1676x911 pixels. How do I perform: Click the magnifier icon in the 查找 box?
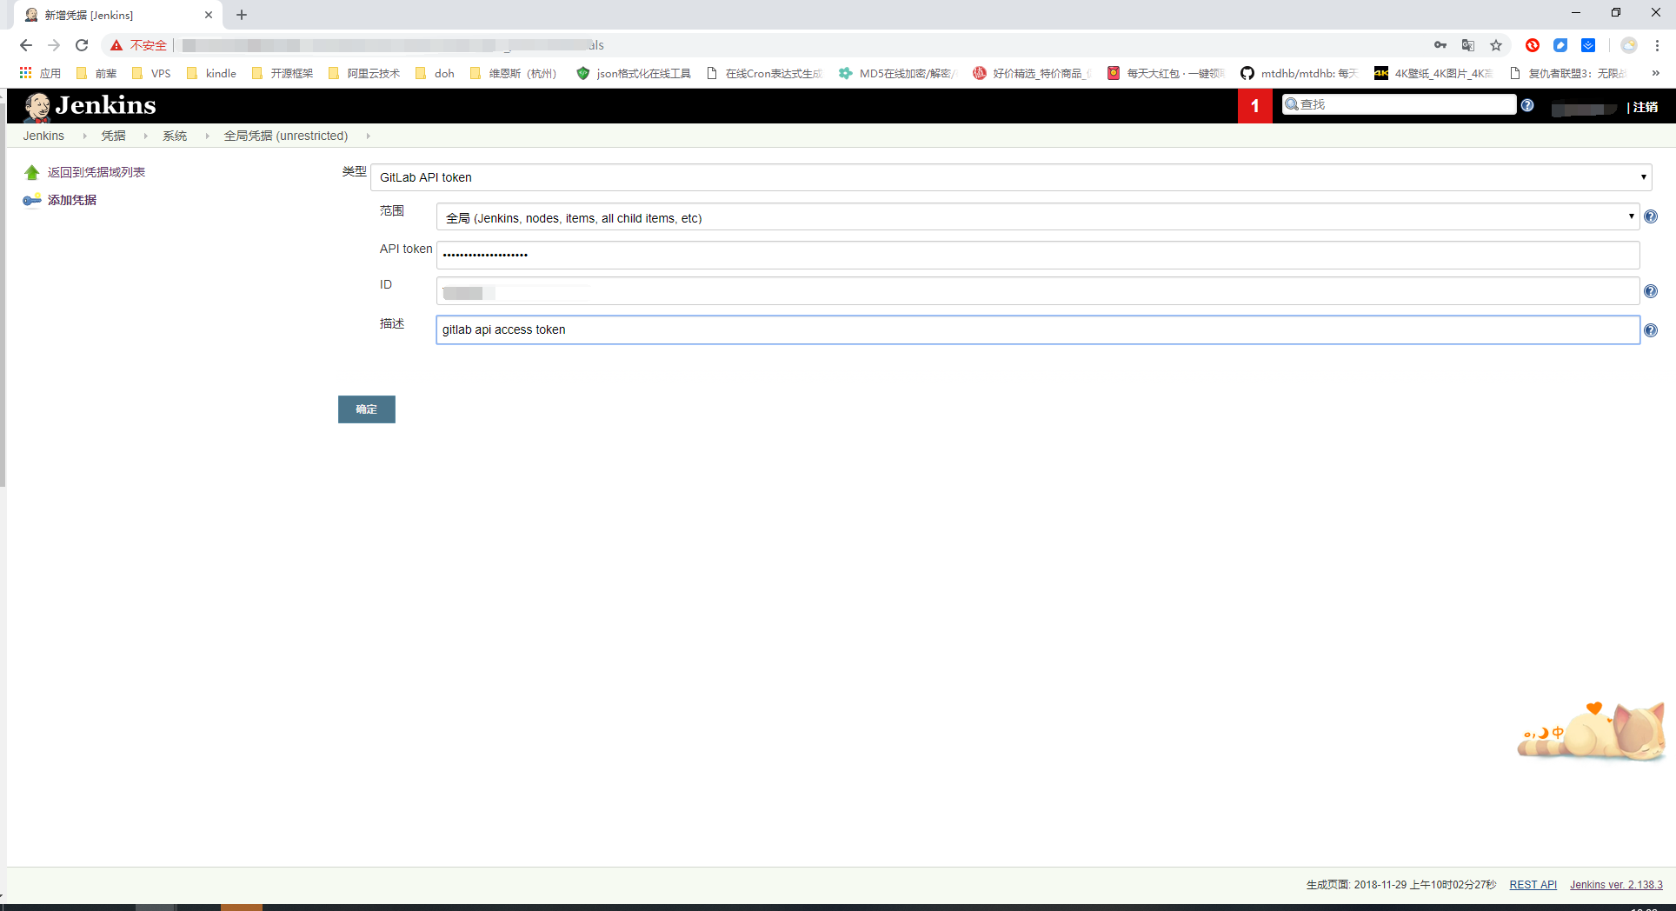pos(1293,103)
